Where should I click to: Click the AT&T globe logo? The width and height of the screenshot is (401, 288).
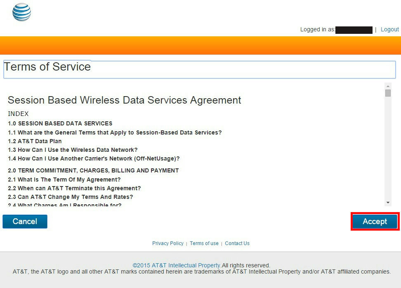click(22, 12)
